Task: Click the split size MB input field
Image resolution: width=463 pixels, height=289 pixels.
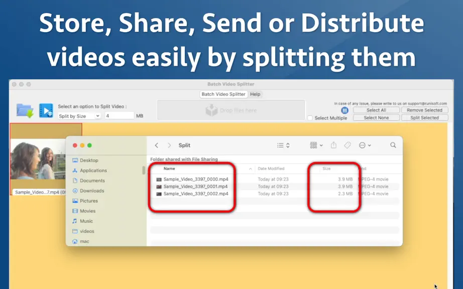Action: click(120, 116)
